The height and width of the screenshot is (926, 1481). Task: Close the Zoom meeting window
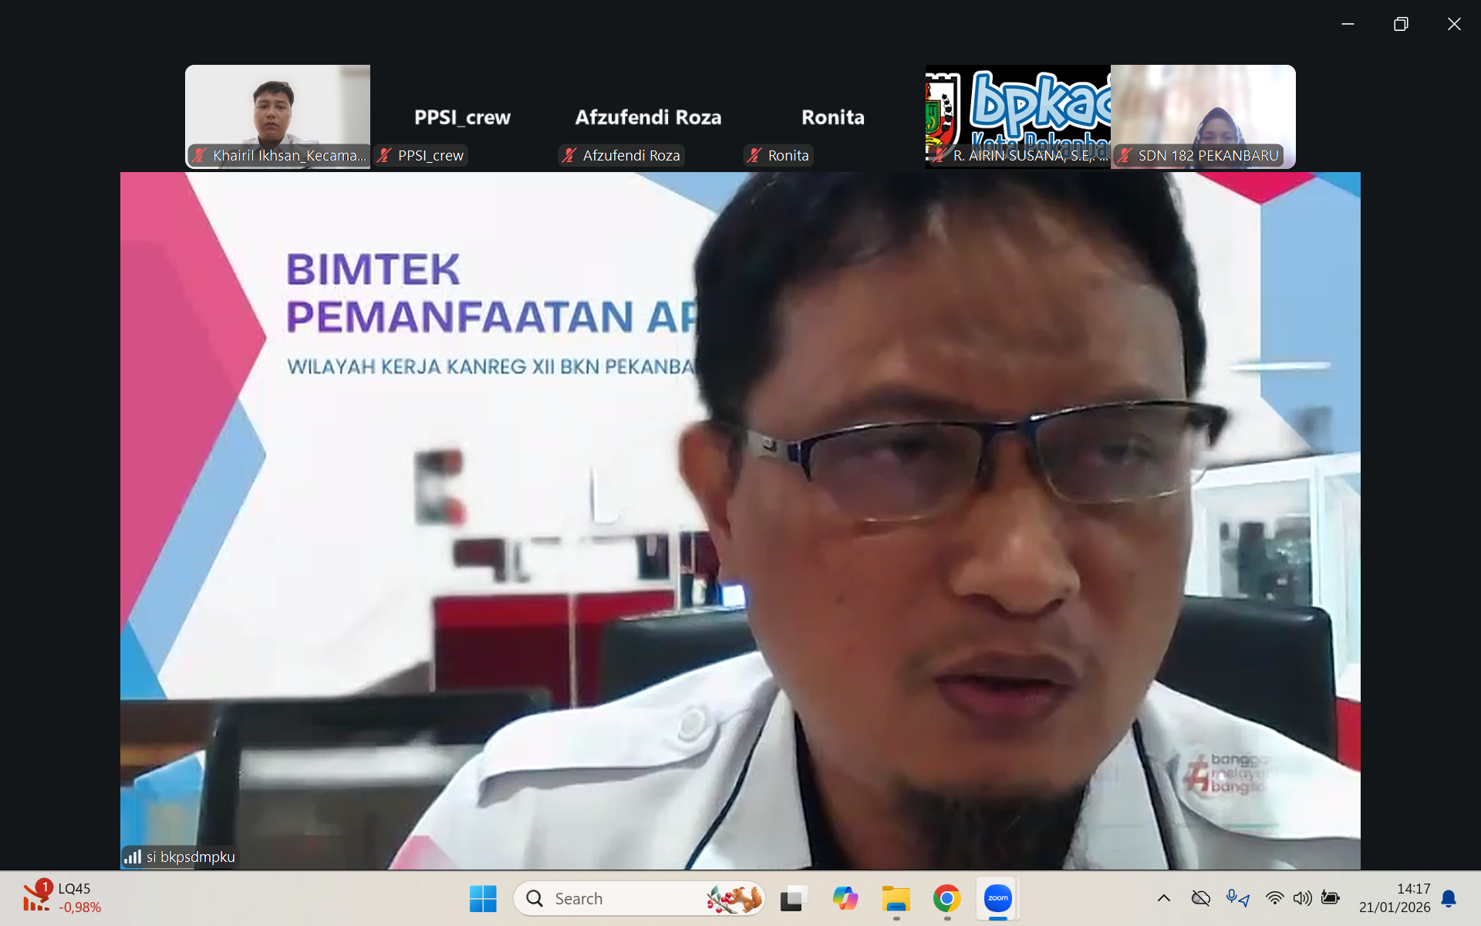click(x=1454, y=24)
